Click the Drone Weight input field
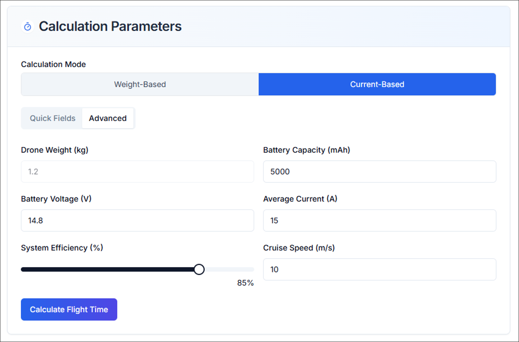Viewport: 519px width, 342px height. (x=137, y=172)
